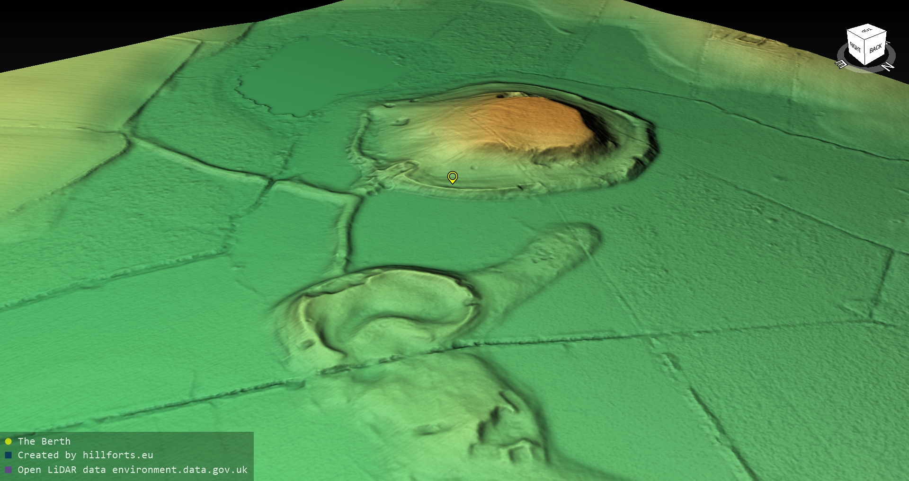Viewport: 909px width, 481px height.
Task: Click the N compass letter
Action: point(888,66)
